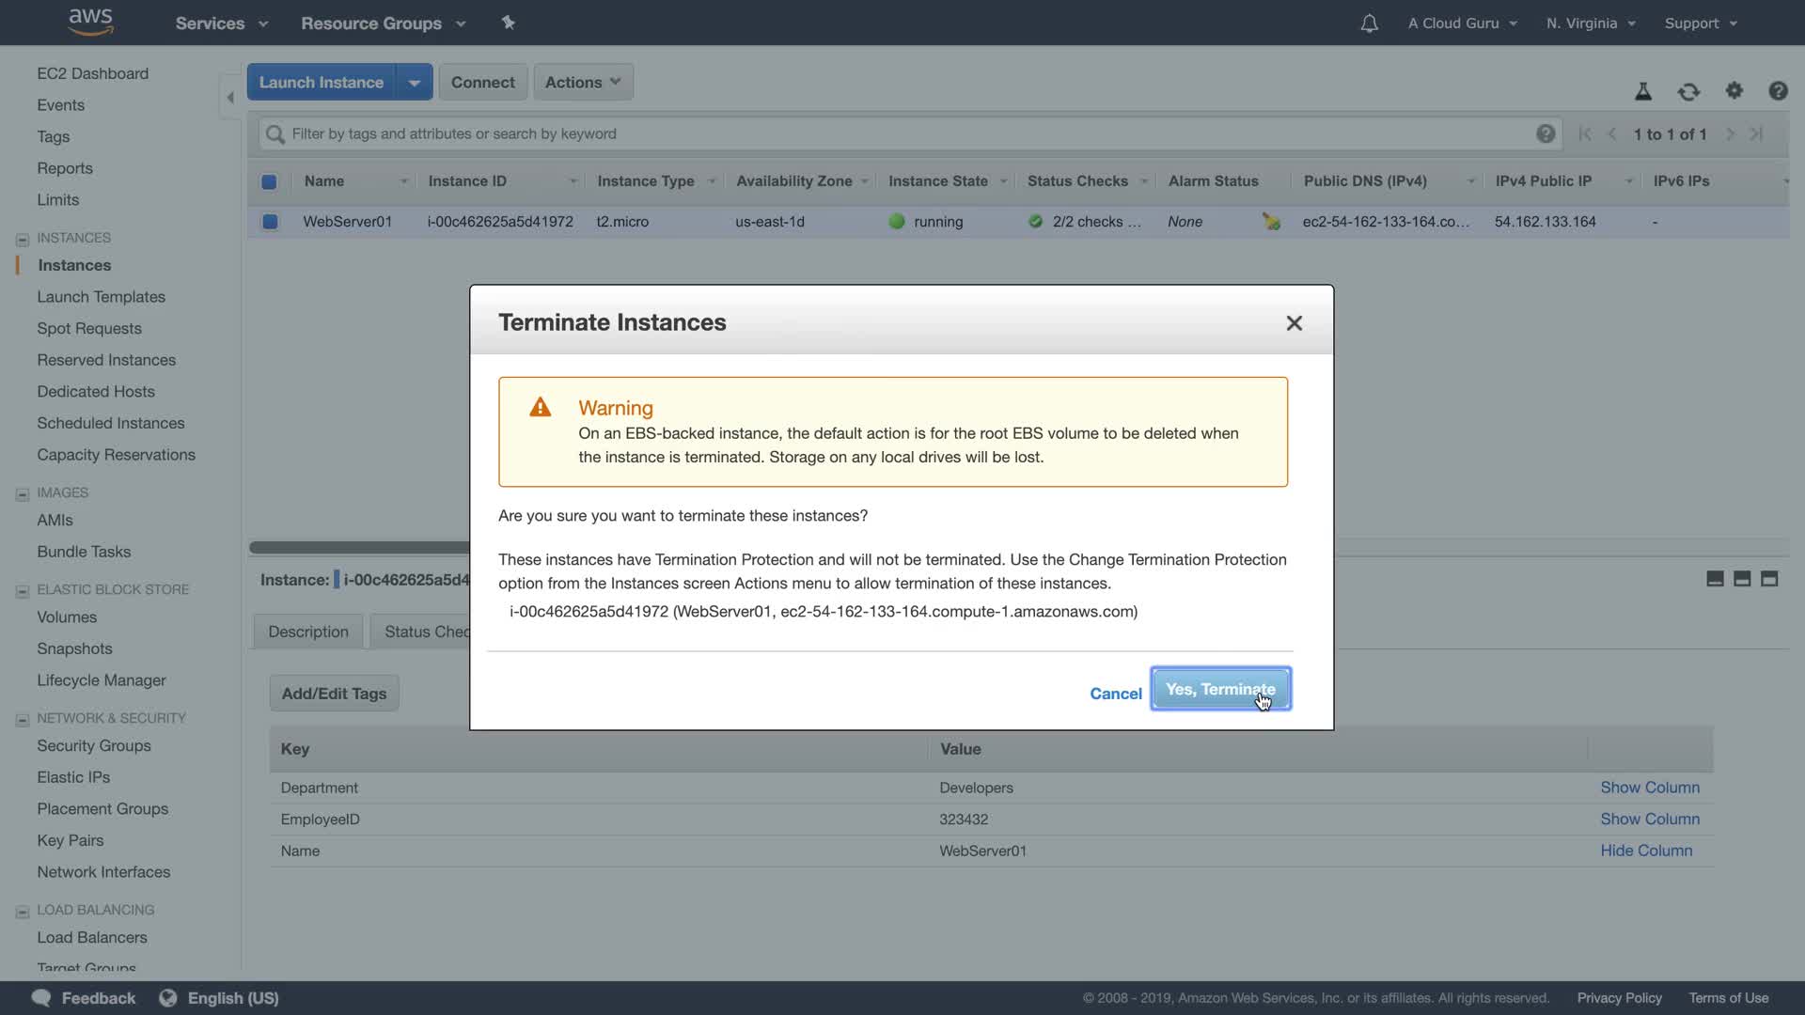The width and height of the screenshot is (1805, 1015).
Task: Collapse the sidebar with arrow icon
Action: pos(230,97)
